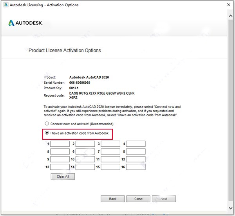Click the Autodesk title bar app icon
Screen dimensions: 235x216
point(6,5)
